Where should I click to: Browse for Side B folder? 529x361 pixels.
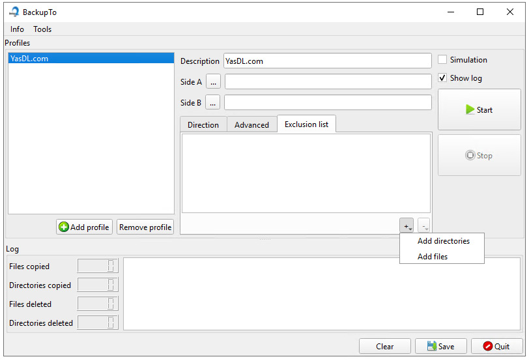coord(212,102)
